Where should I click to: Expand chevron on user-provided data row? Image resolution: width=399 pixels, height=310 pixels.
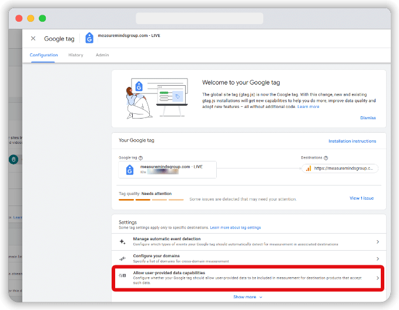pyautogui.click(x=378, y=278)
